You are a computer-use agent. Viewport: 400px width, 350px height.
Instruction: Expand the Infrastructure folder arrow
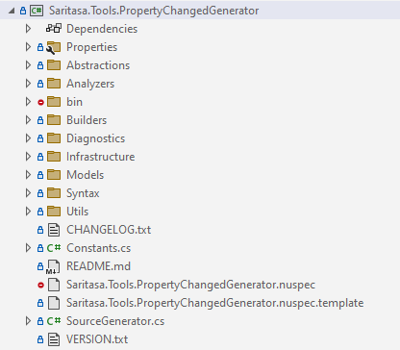28,157
